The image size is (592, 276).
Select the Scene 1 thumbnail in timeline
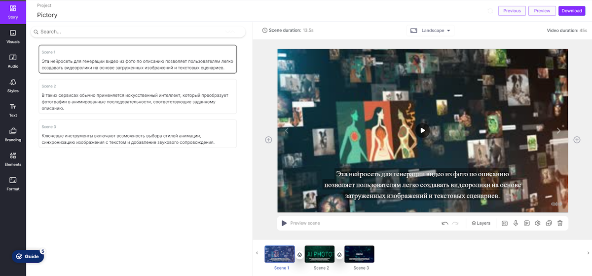coord(280,254)
